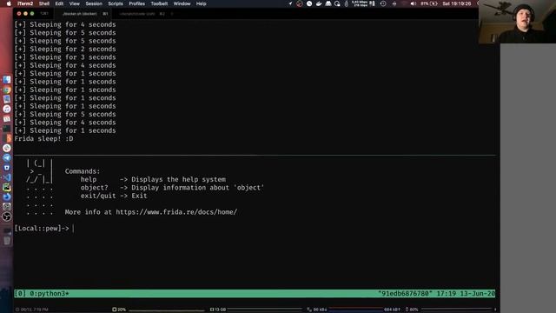Open Visual Studio Code in the Dock
Viewport: 556px width, 313px height.
click(x=7, y=177)
